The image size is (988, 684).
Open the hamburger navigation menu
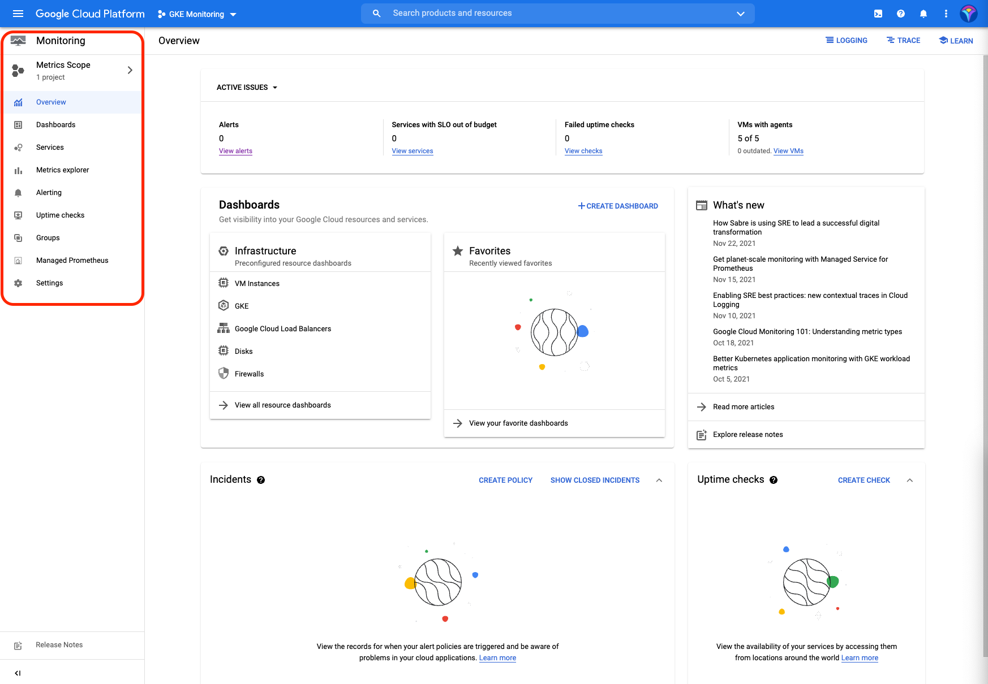tap(18, 14)
